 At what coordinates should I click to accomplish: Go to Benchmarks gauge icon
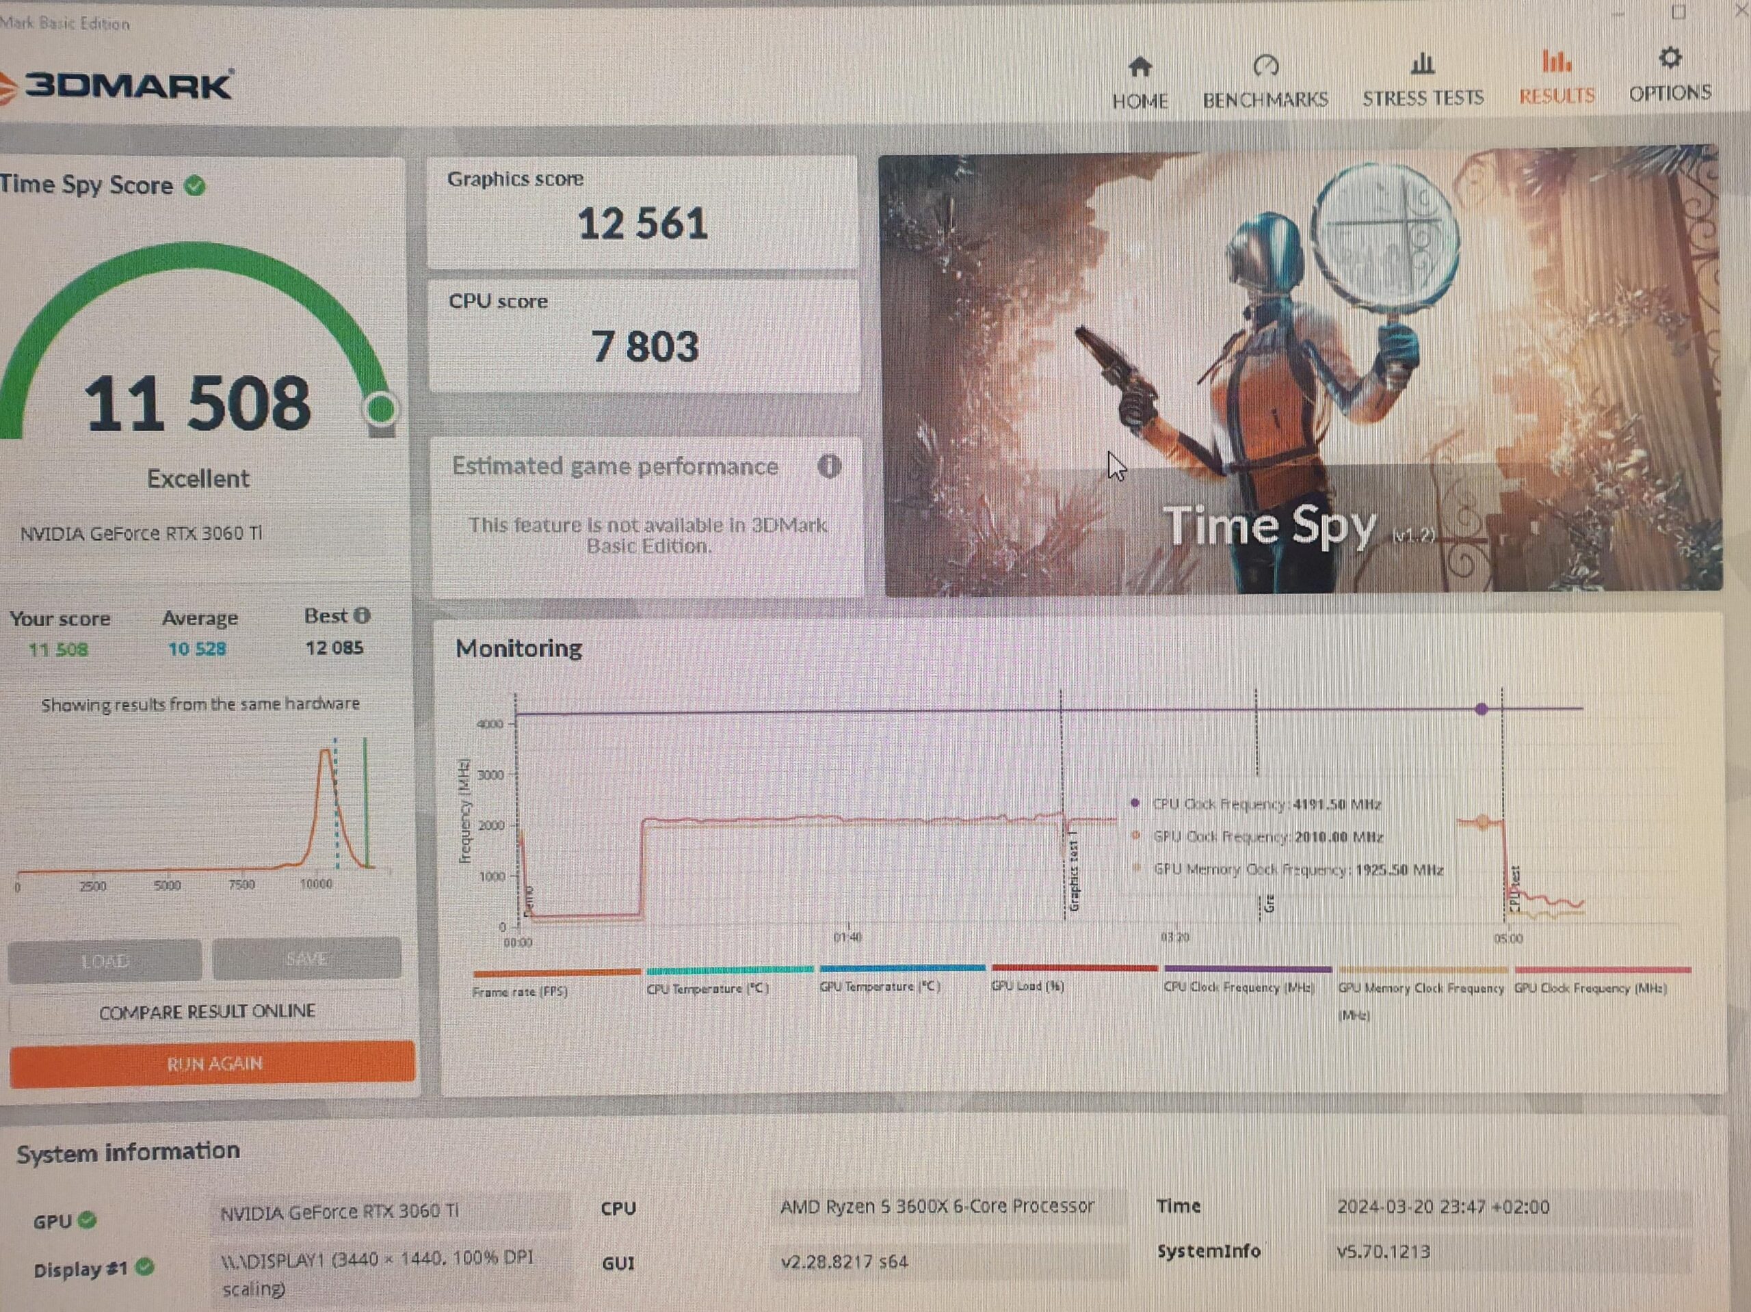click(x=1266, y=65)
